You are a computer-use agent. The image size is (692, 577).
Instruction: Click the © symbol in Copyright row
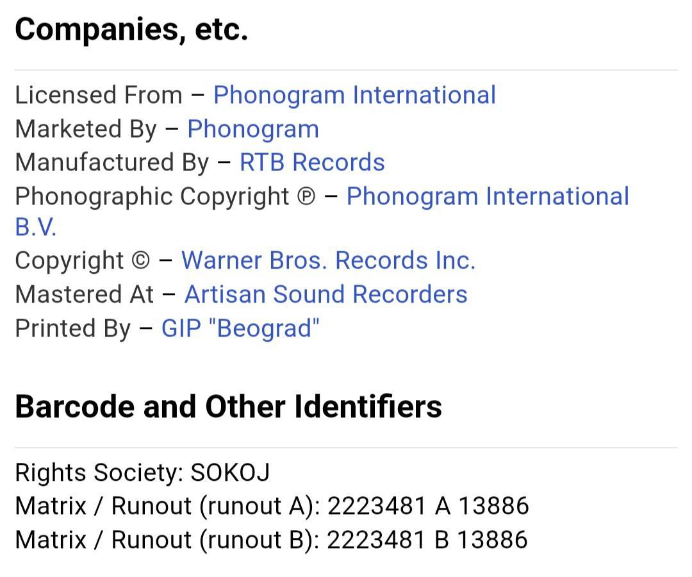click(141, 260)
